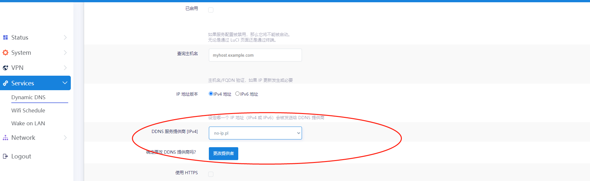Click the VPN globe icon
Viewport: 590px width, 181px height.
pyautogui.click(x=5, y=68)
